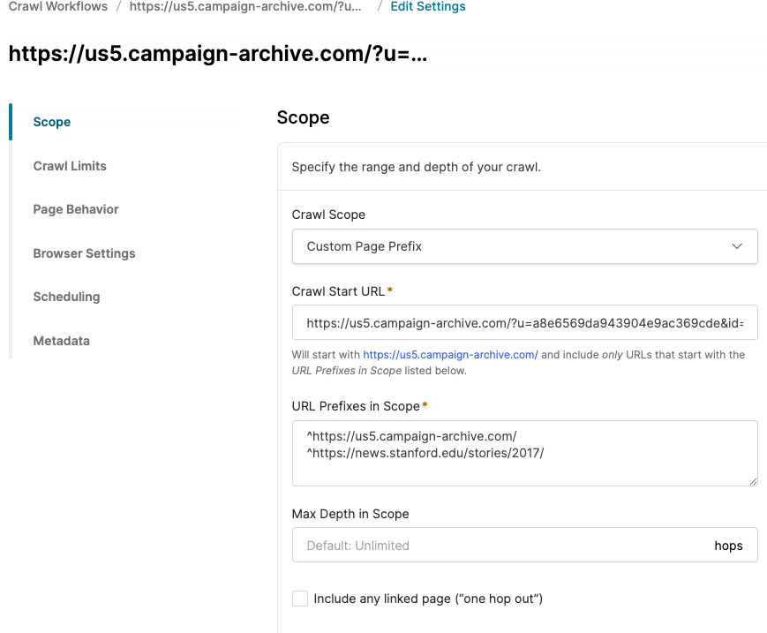Open Browser Settings section
Viewport: 767px width, 633px height.
pyautogui.click(x=84, y=253)
